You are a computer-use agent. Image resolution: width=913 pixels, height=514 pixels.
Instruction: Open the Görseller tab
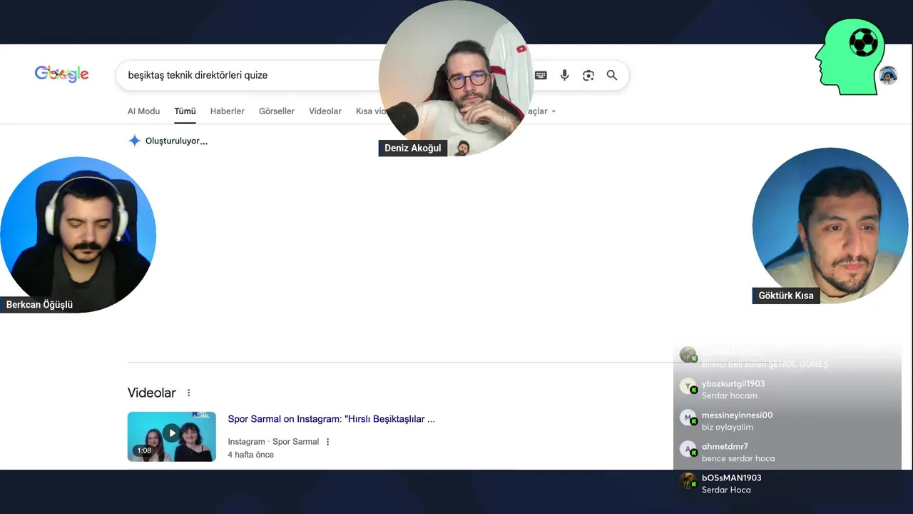pos(277,111)
